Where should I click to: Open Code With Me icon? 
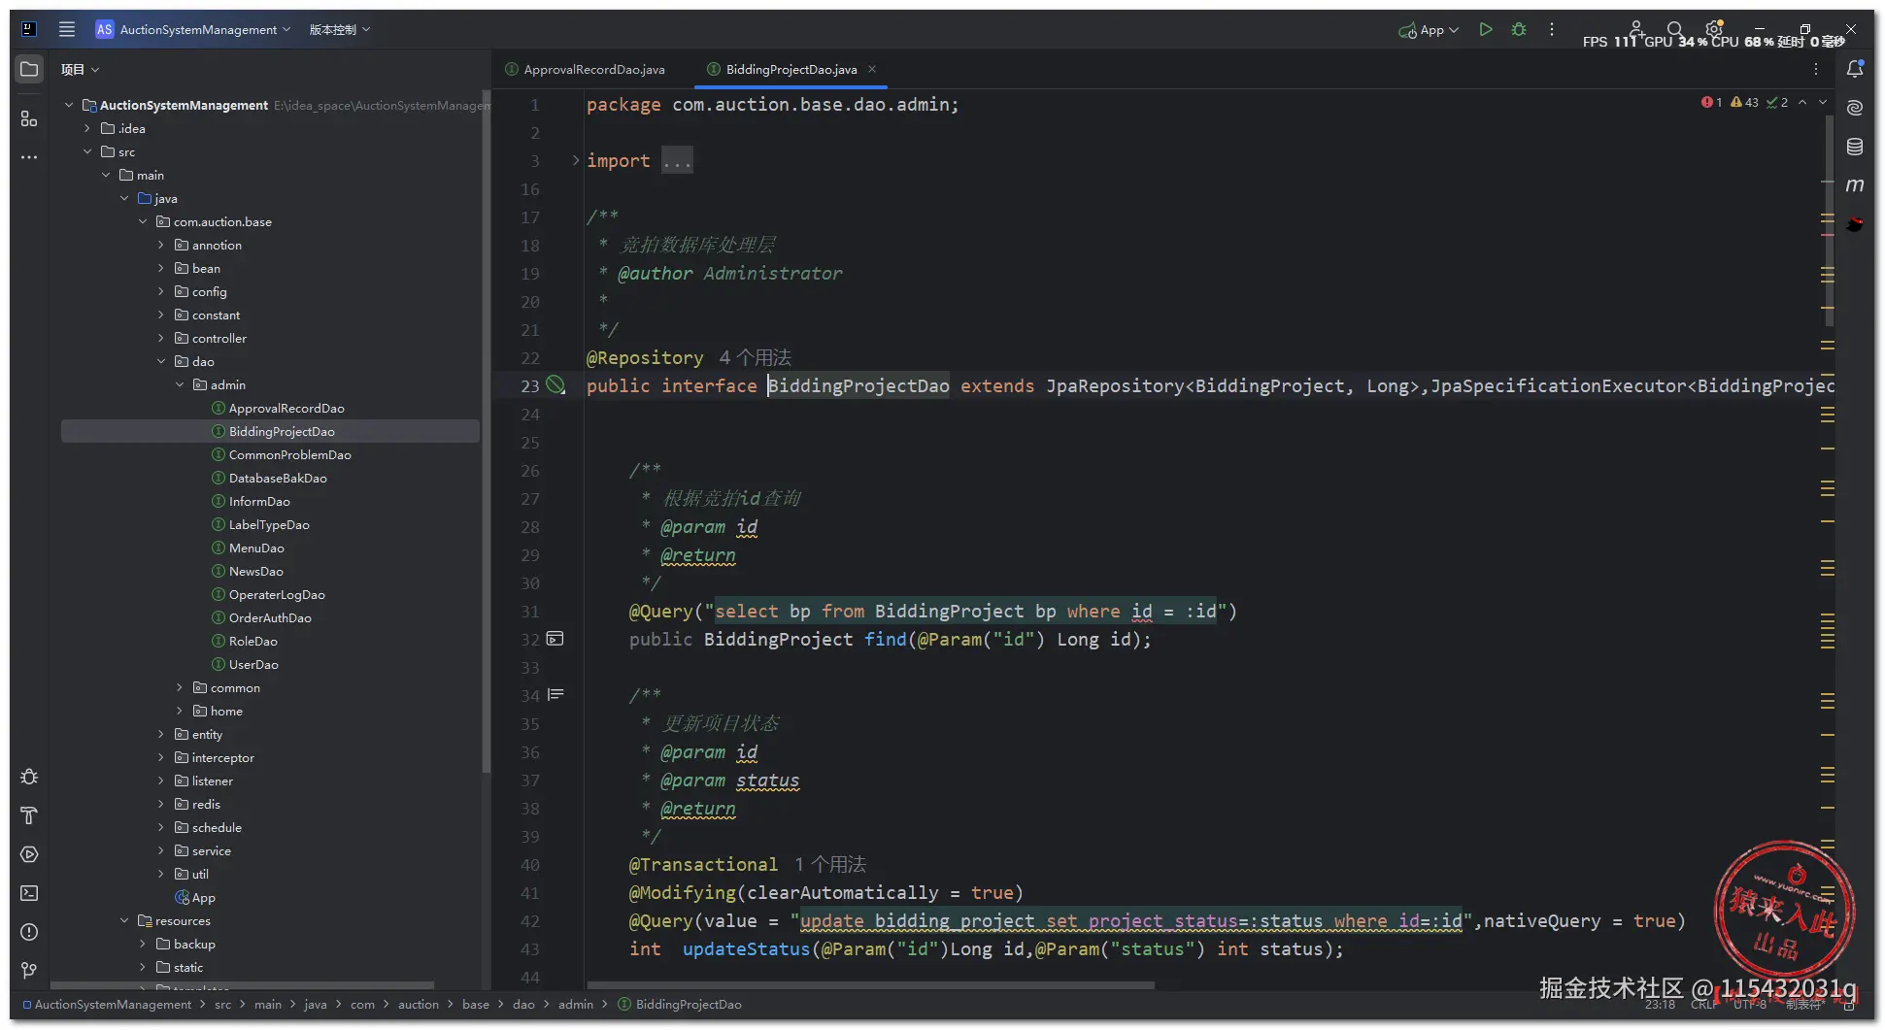point(1636,28)
